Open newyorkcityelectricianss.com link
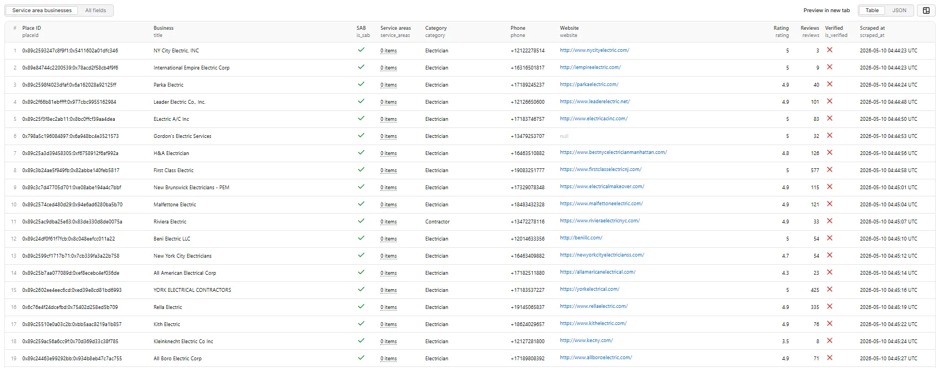 tap(602, 255)
